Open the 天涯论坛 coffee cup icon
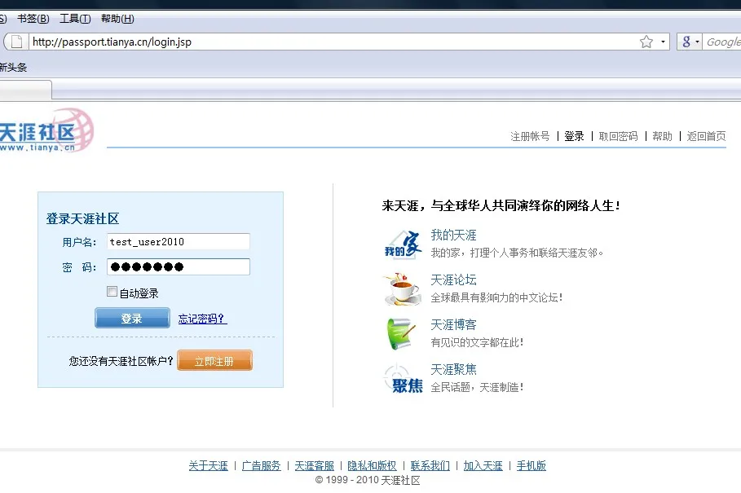The image size is (741, 493). 402,288
